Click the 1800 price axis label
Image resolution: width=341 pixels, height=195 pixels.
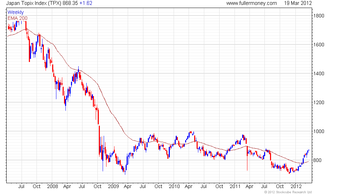tap(319, 16)
